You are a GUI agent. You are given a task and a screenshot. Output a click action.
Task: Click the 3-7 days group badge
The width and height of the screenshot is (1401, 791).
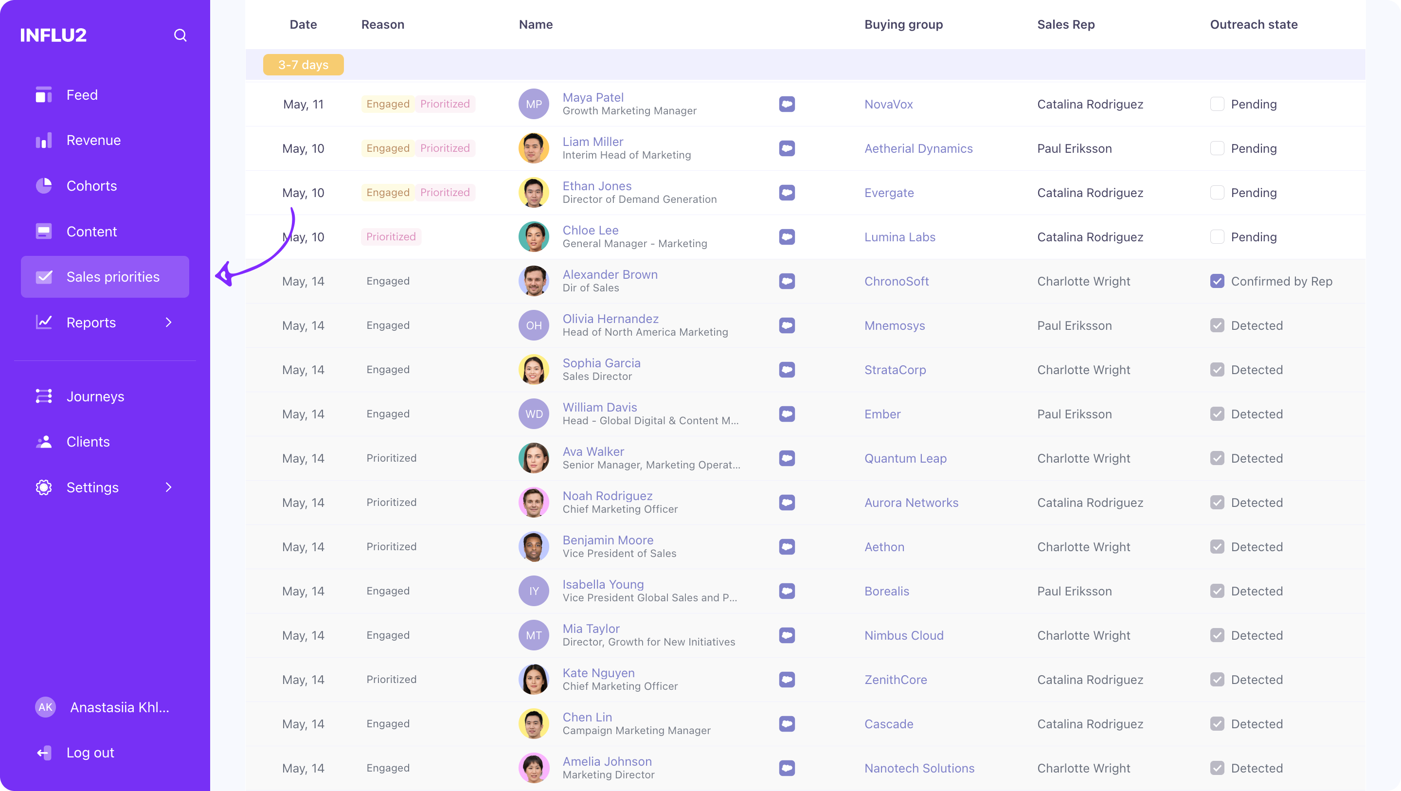pyautogui.click(x=304, y=65)
